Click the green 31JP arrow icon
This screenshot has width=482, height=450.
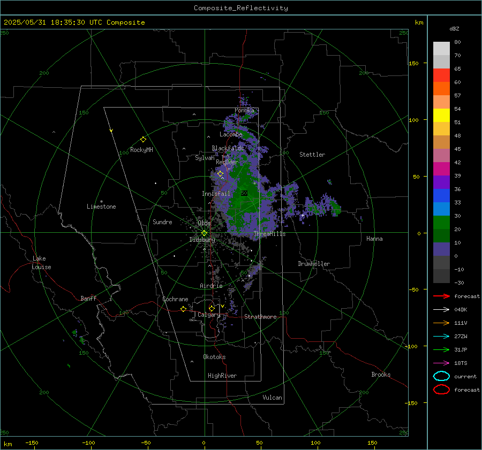pyautogui.click(x=441, y=349)
